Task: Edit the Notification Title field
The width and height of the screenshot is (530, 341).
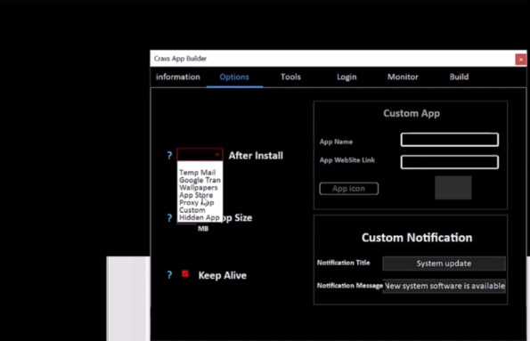Action: [x=444, y=264]
